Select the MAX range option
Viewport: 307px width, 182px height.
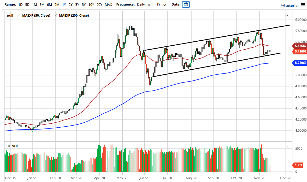[108, 4]
